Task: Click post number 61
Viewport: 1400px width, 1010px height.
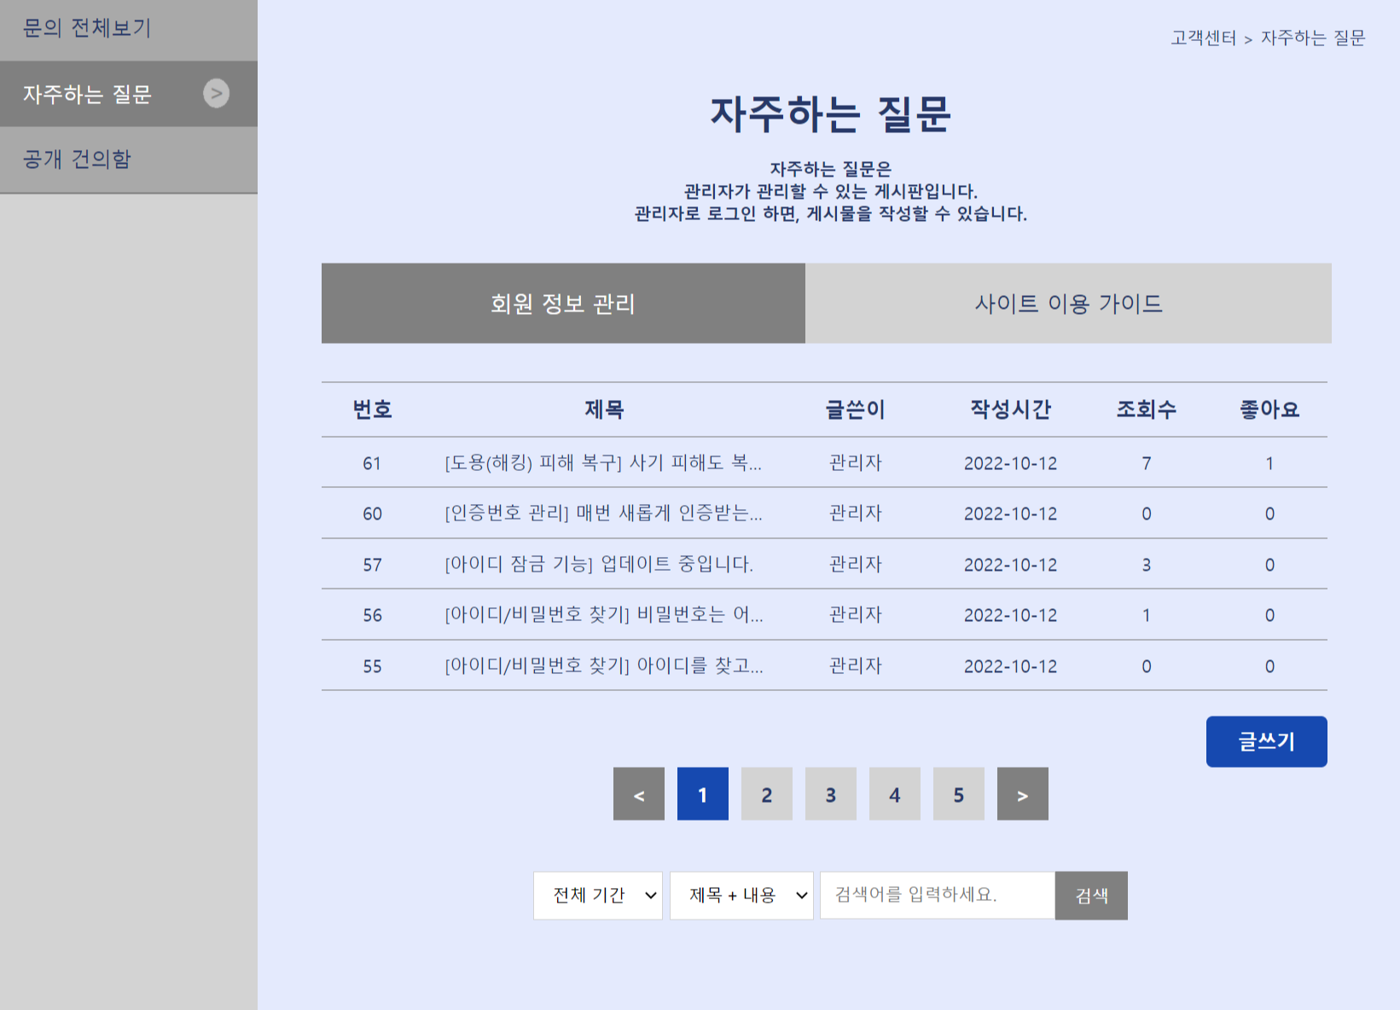Action: [x=372, y=463]
